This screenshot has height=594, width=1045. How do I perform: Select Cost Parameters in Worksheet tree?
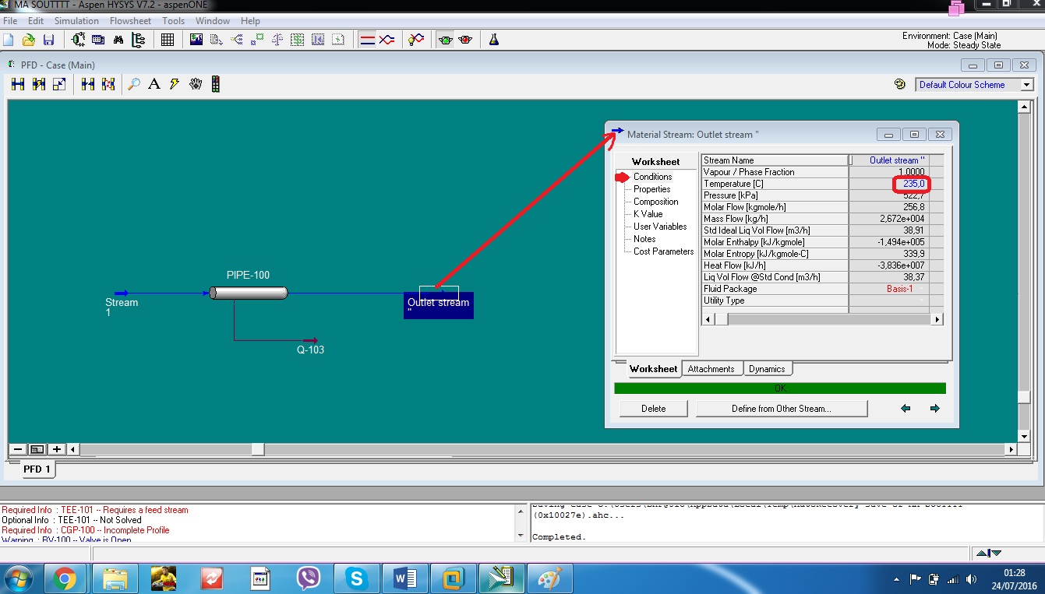(663, 251)
